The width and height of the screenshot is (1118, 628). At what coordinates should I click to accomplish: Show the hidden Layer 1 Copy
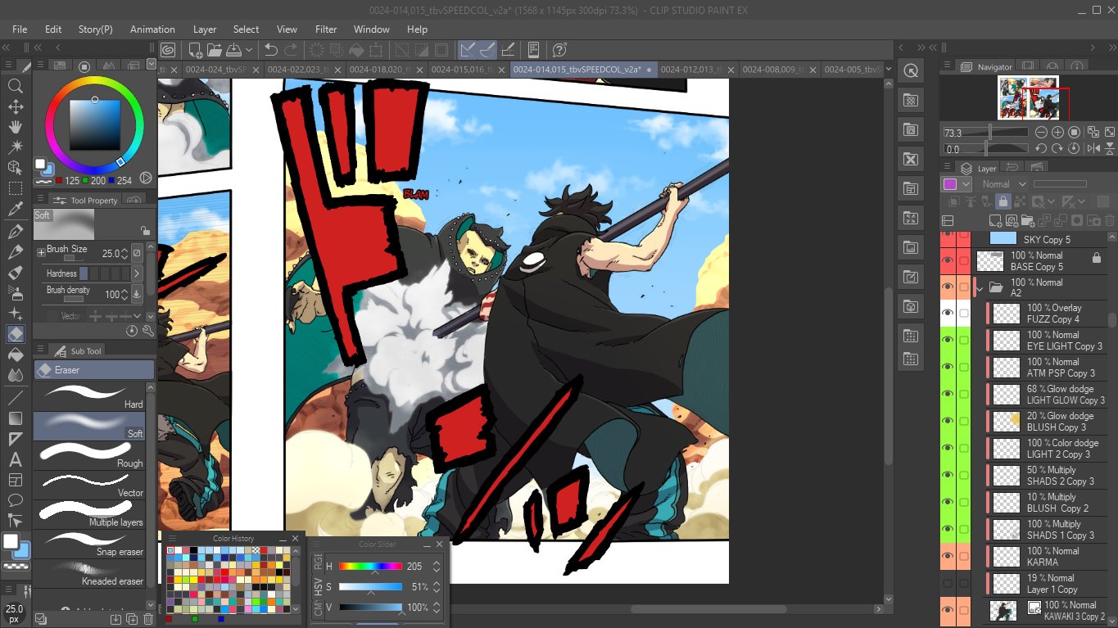948,584
